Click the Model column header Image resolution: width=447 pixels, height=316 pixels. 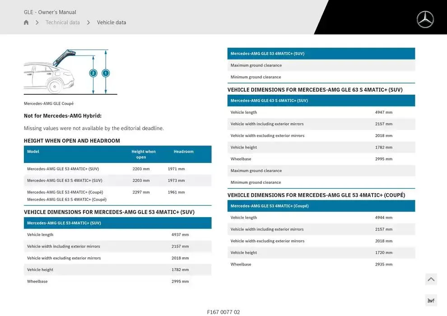click(x=33, y=152)
